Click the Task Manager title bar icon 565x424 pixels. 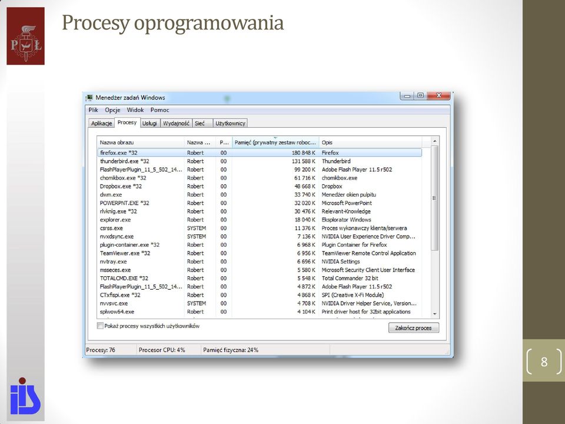click(89, 98)
